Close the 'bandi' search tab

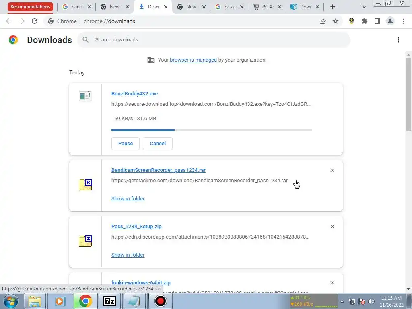89,7
